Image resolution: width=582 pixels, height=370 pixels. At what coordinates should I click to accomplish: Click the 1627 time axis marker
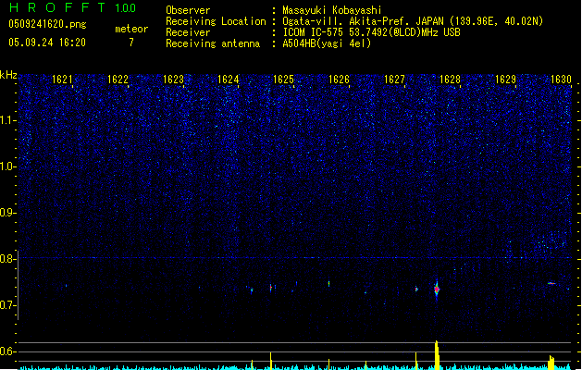(x=394, y=80)
